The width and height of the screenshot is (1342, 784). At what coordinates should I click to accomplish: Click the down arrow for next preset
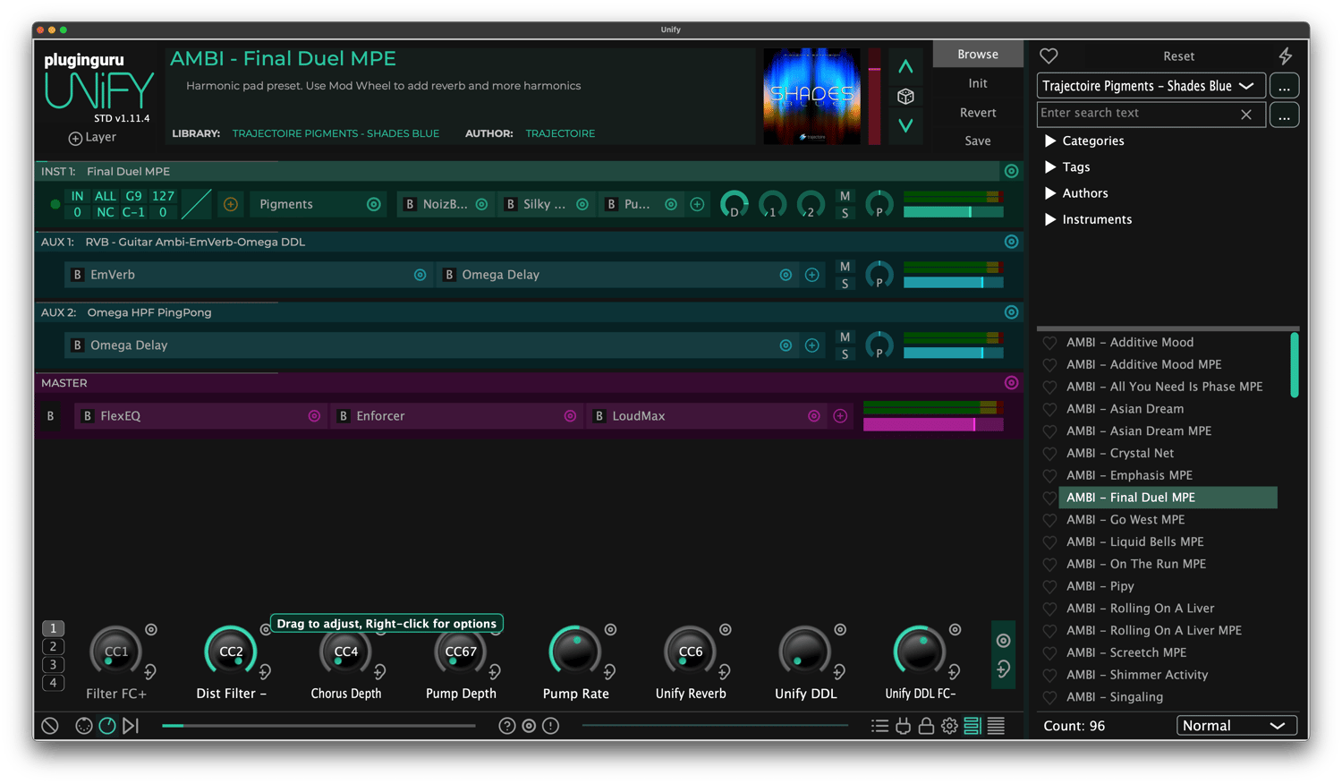click(x=905, y=125)
